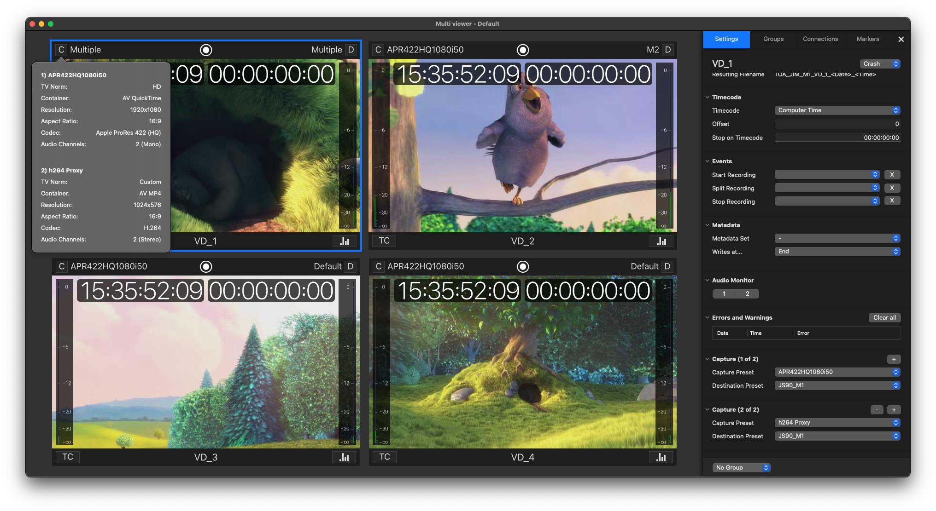Click the D destination icon in VD_3
This screenshot has width=936, height=511.
coord(351,266)
